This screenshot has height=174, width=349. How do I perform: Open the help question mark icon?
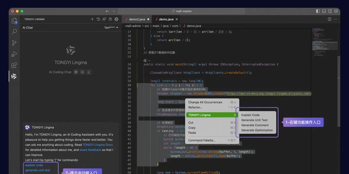pos(110,19)
